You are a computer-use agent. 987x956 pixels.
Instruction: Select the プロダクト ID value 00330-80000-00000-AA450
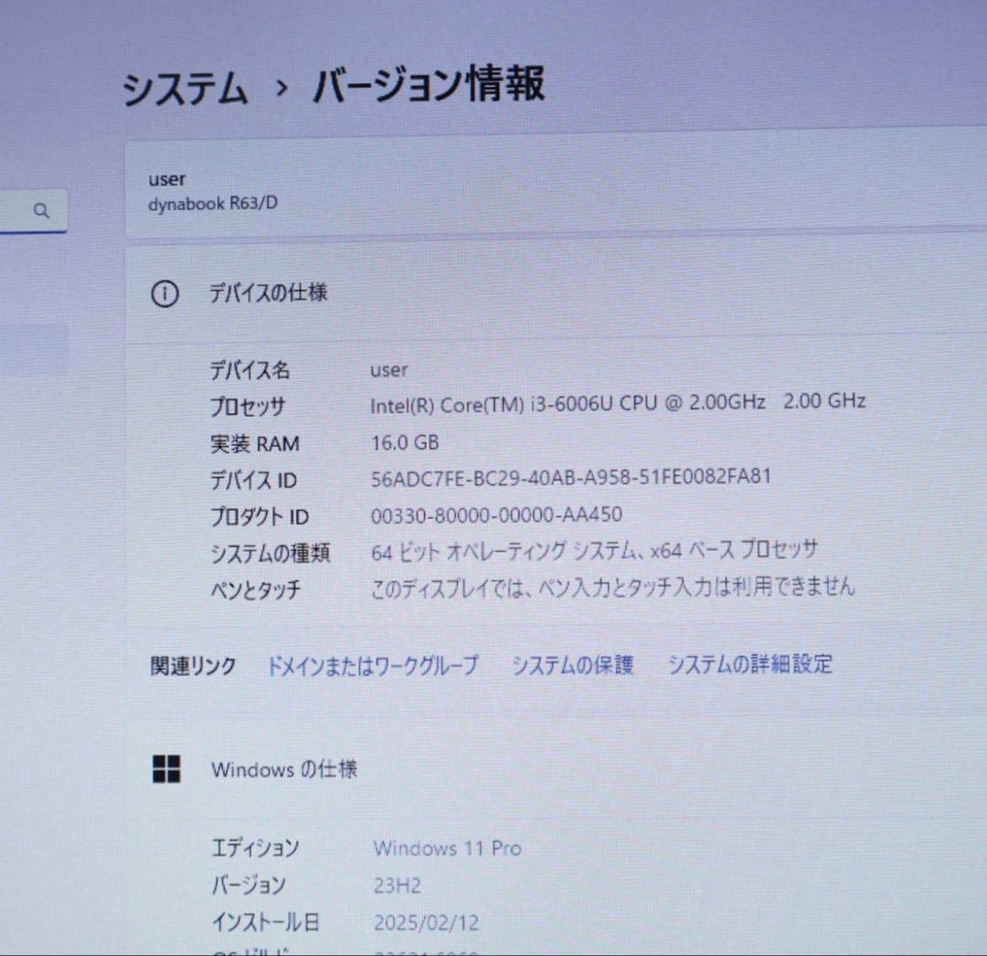click(x=496, y=515)
